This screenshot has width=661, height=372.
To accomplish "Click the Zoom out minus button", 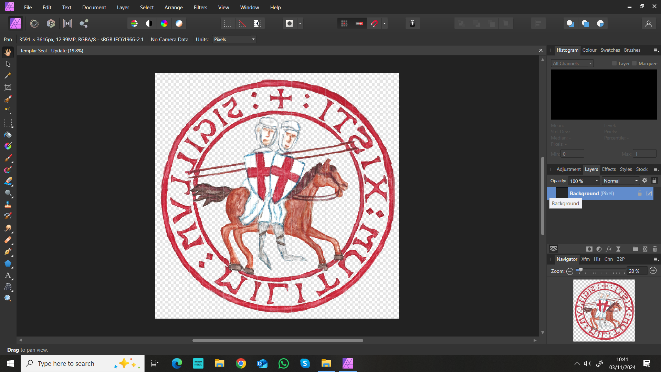I will pos(570,271).
